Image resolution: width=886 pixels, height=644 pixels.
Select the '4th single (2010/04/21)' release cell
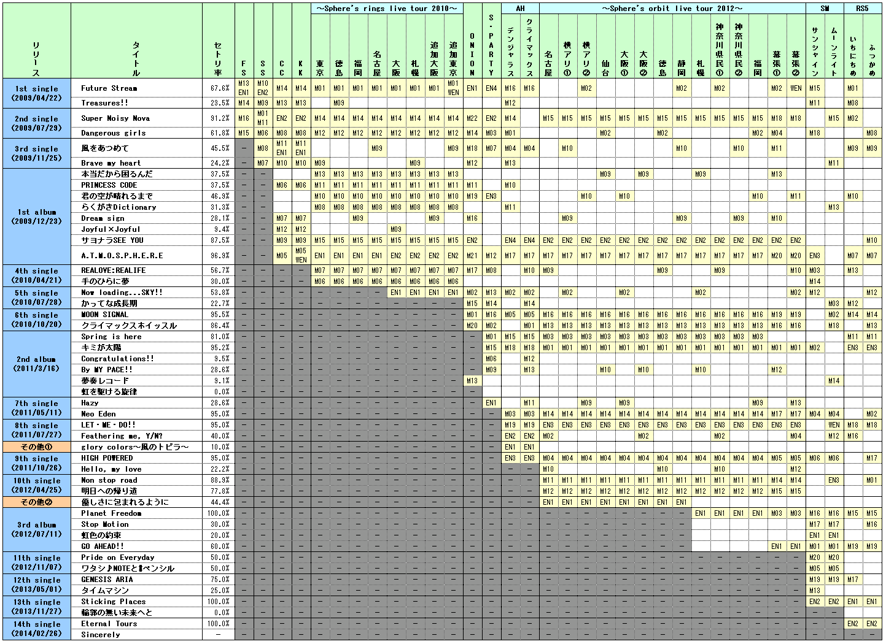click(x=37, y=276)
